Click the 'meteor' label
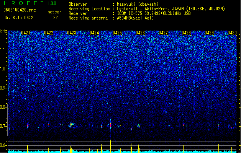 coord(54,12)
